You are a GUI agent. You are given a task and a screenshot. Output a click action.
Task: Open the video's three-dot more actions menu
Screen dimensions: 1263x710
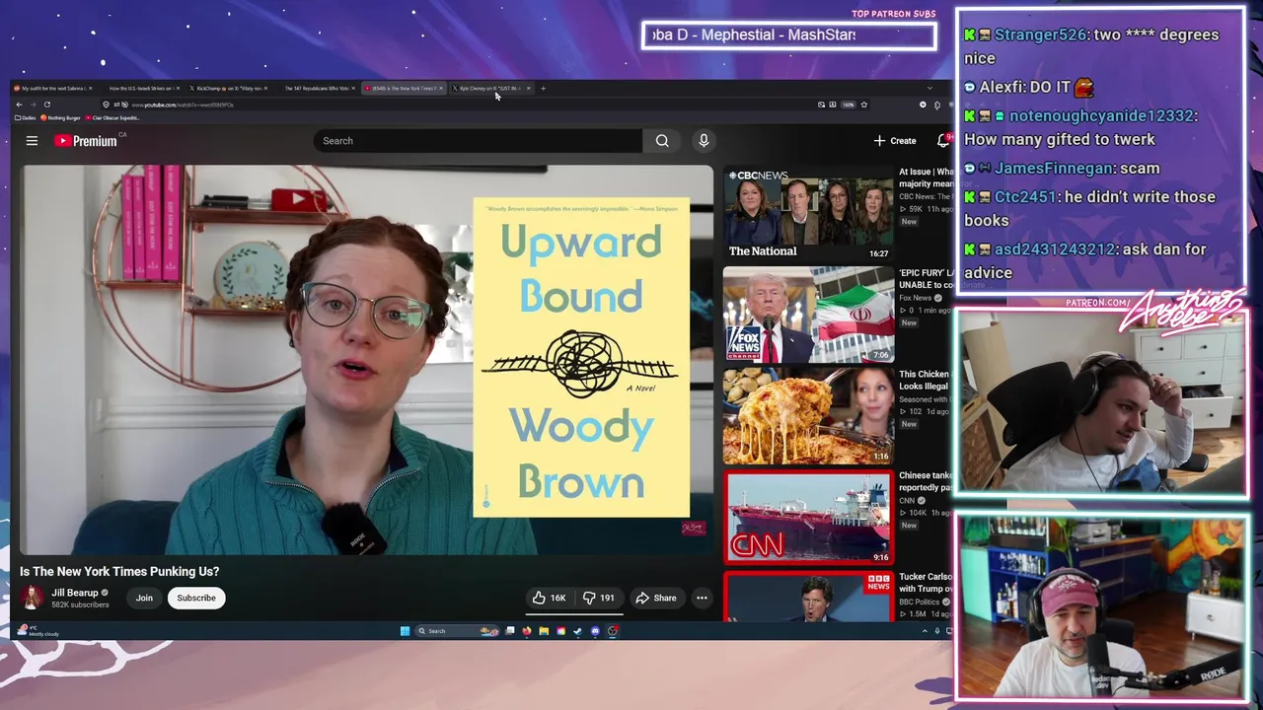pyautogui.click(x=702, y=598)
